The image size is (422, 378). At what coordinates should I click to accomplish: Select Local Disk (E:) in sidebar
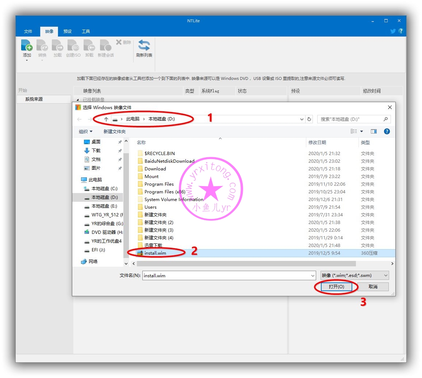point(101,206)
